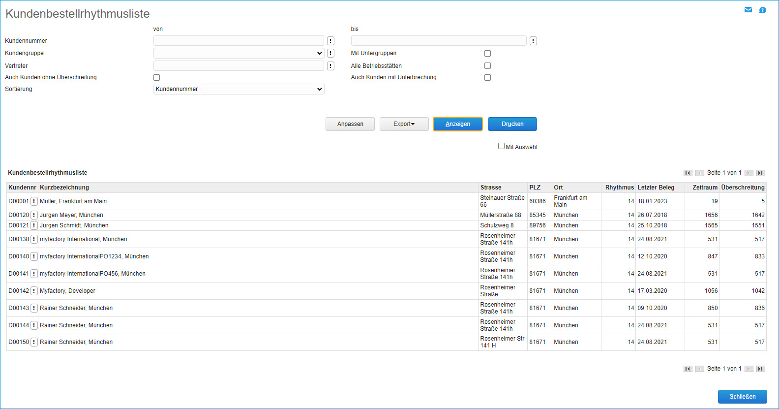Screen dimensions: 779x409
Task: Click the Letzter Beleg column header
Action: 656,188
